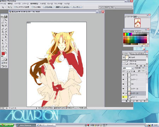
Task: Click the red foreground color swatch
Action: 3,54
